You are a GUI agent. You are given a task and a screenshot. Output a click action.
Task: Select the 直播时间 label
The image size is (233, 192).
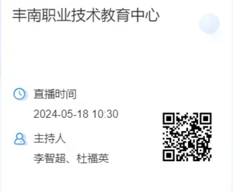55,94
